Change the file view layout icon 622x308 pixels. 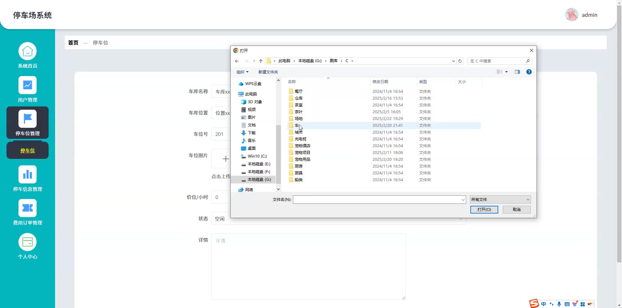[x=500, y=72]
